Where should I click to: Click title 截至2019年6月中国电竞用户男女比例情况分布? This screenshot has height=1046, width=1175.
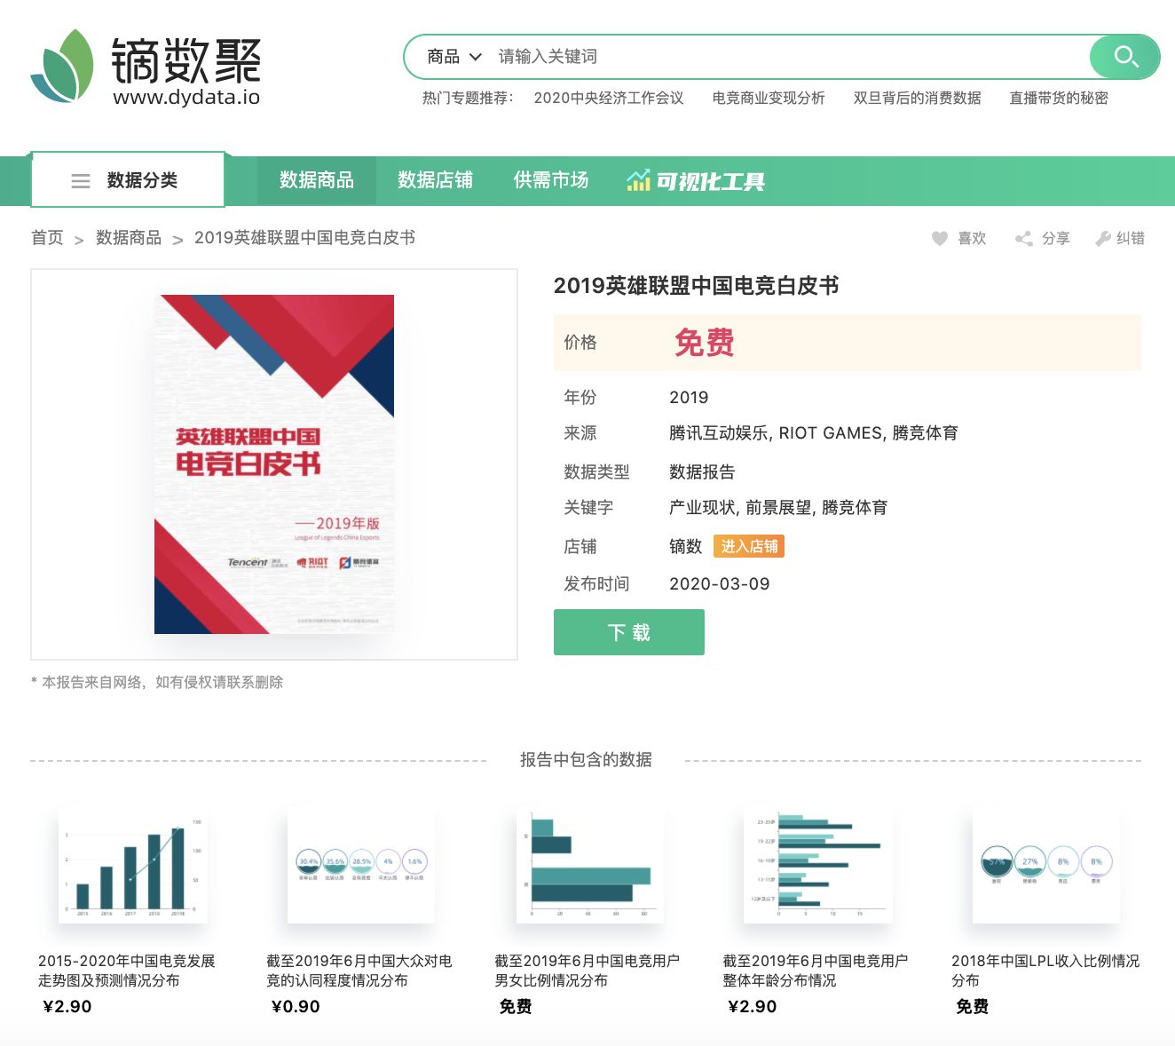click(587, 971)
